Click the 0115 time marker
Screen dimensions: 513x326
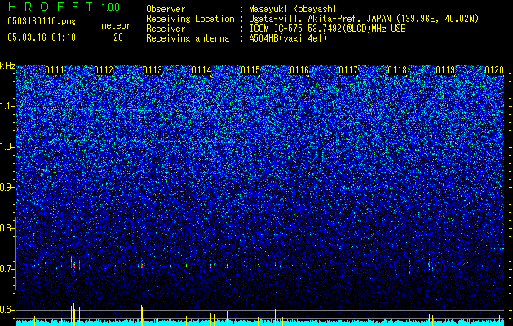point(250,70)
